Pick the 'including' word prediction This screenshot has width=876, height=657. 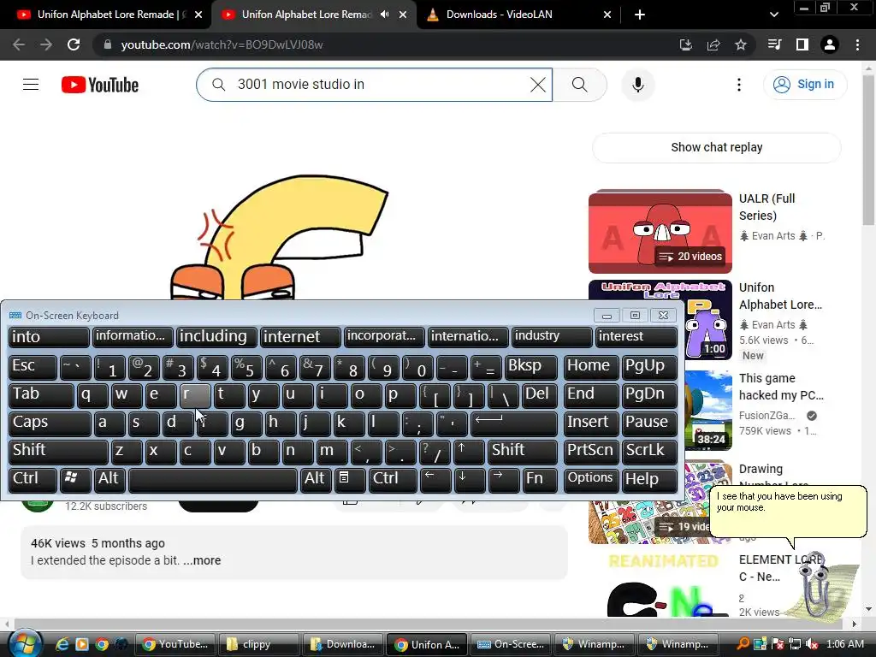click(216, 337)
